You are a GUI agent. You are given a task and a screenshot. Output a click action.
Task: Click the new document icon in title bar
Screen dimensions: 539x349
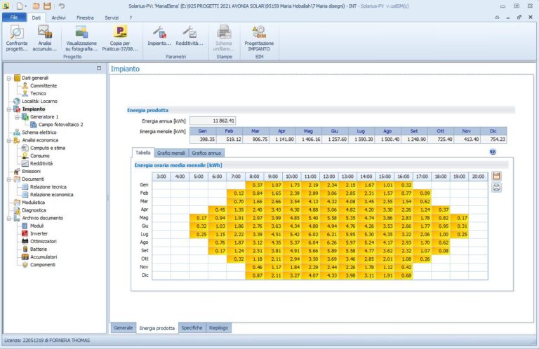tap(20, 6)
